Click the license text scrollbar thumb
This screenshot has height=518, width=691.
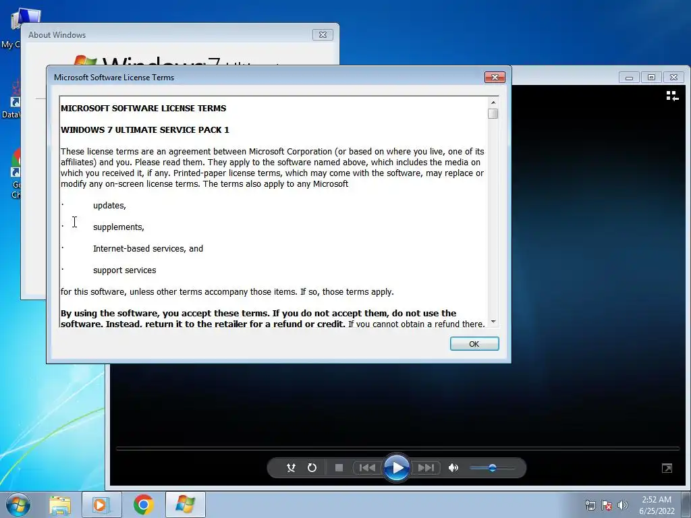493,113
